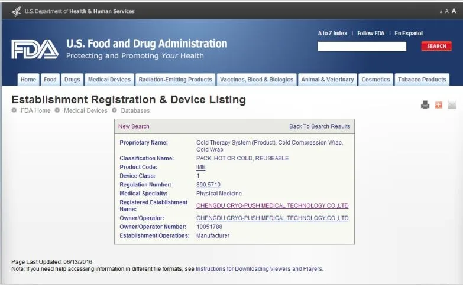Open regulation number 890.5710 link
This screenshot has height=285, width=463.
[208, 185]
